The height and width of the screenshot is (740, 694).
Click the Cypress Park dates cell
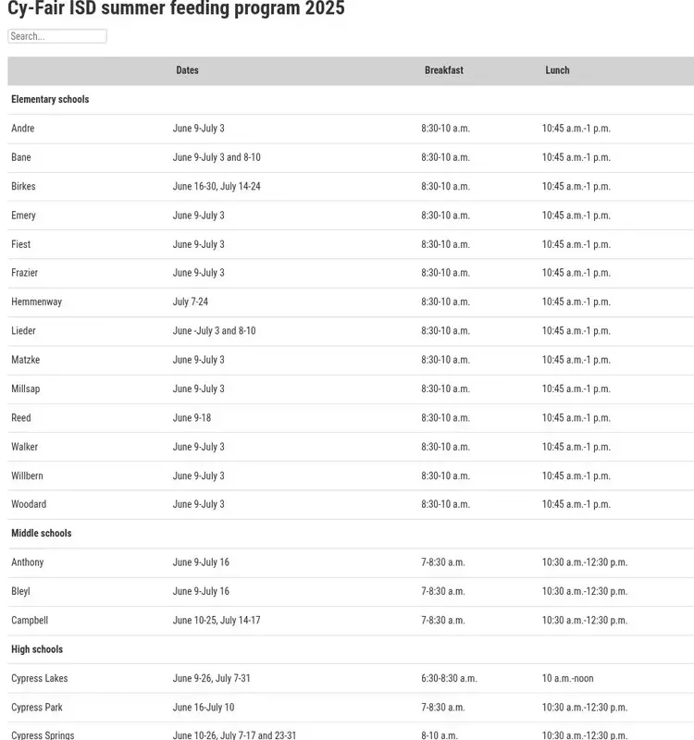(203, 708)
